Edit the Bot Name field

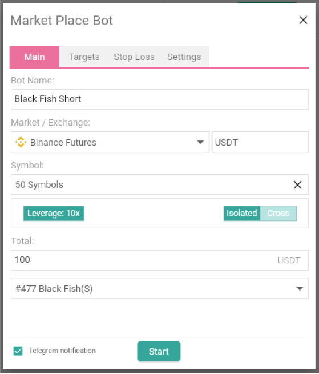click(160, 99)
